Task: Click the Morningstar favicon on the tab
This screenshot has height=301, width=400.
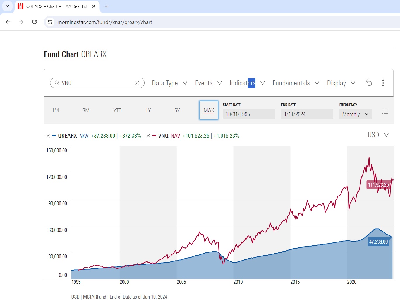Action: pos(20,6)
